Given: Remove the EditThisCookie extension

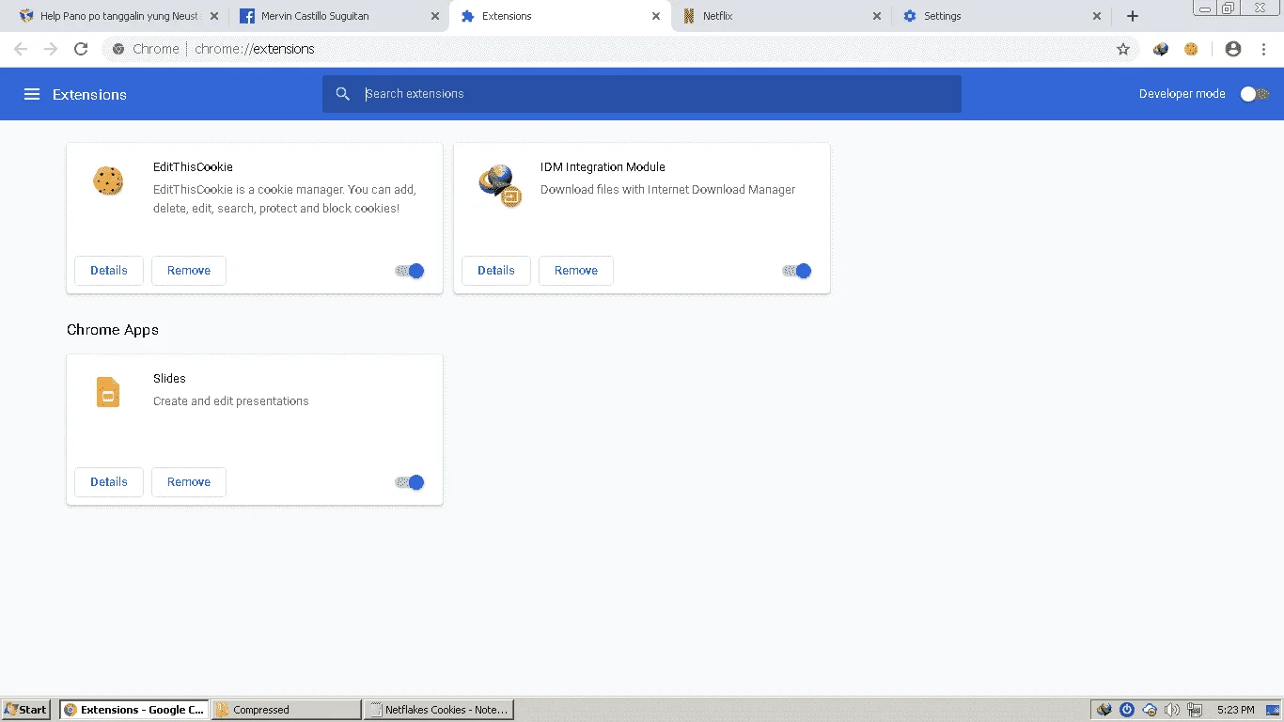Looking at the screenshot, I should coord(189,271).
